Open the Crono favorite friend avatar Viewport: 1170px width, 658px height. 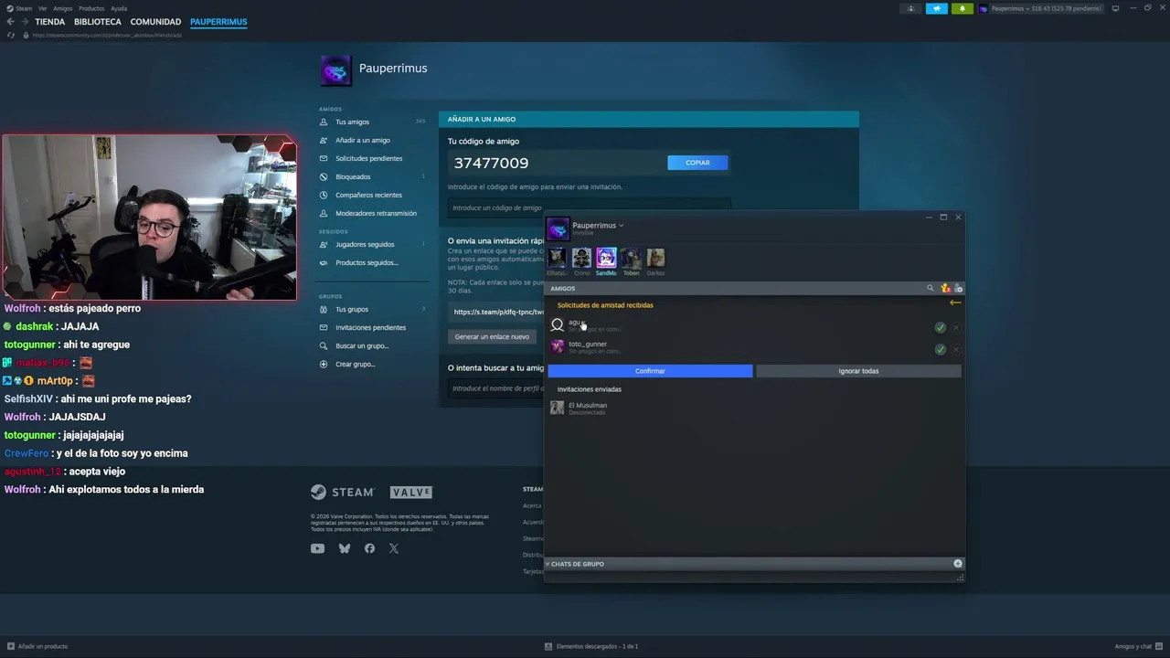[581, 259]
